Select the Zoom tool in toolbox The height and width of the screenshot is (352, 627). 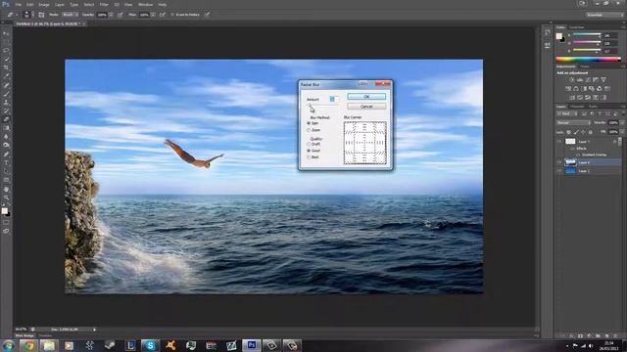click(x=6, y=198)
